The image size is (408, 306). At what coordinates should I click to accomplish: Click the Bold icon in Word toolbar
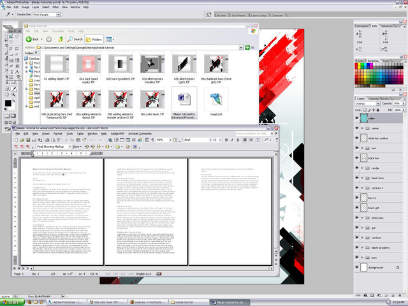(226, 140)
